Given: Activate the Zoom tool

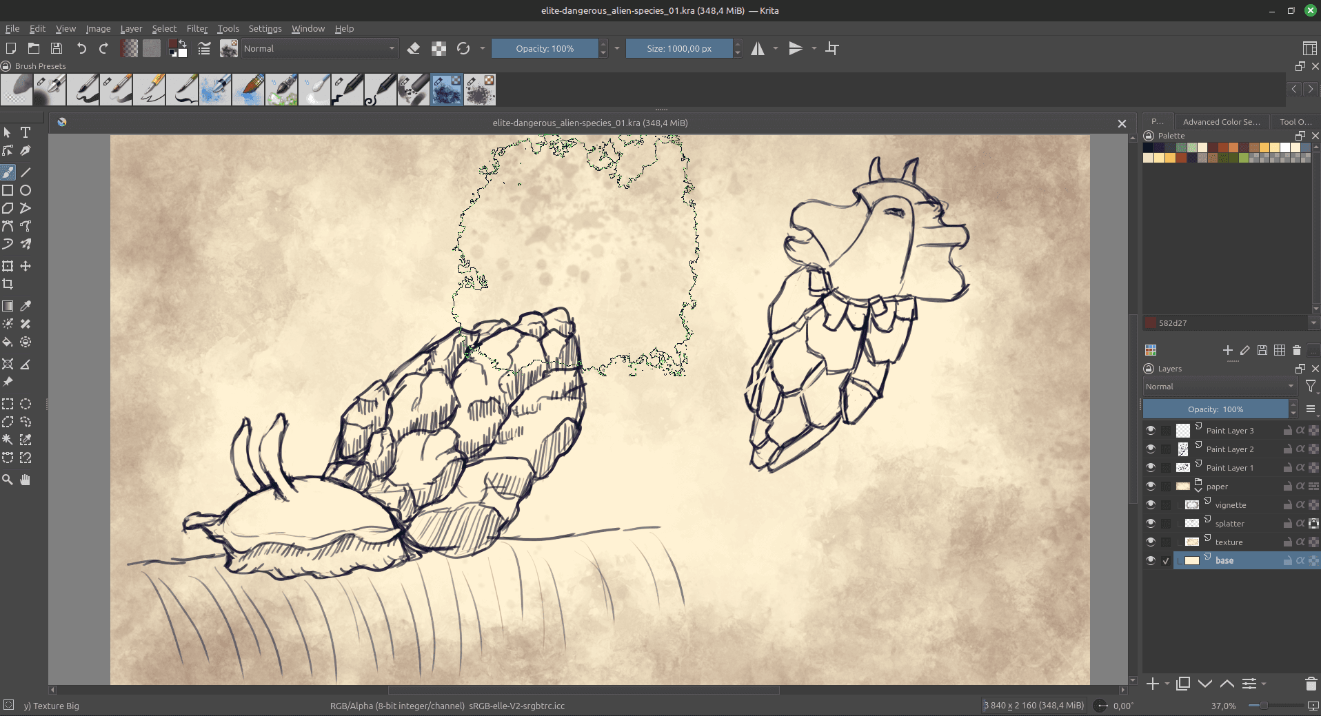Looking at the screenshot, I should (8, 480).
